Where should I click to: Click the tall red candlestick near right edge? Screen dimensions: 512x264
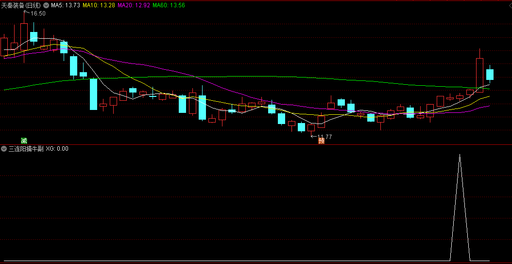(x=479, y=75)
